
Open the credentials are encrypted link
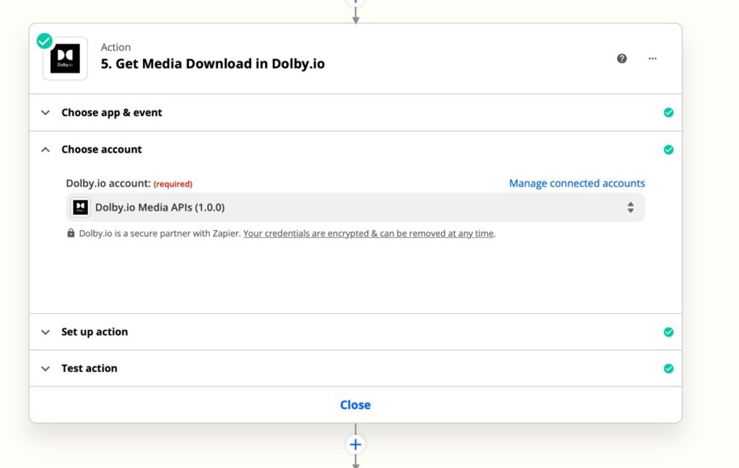pos(369,234)
